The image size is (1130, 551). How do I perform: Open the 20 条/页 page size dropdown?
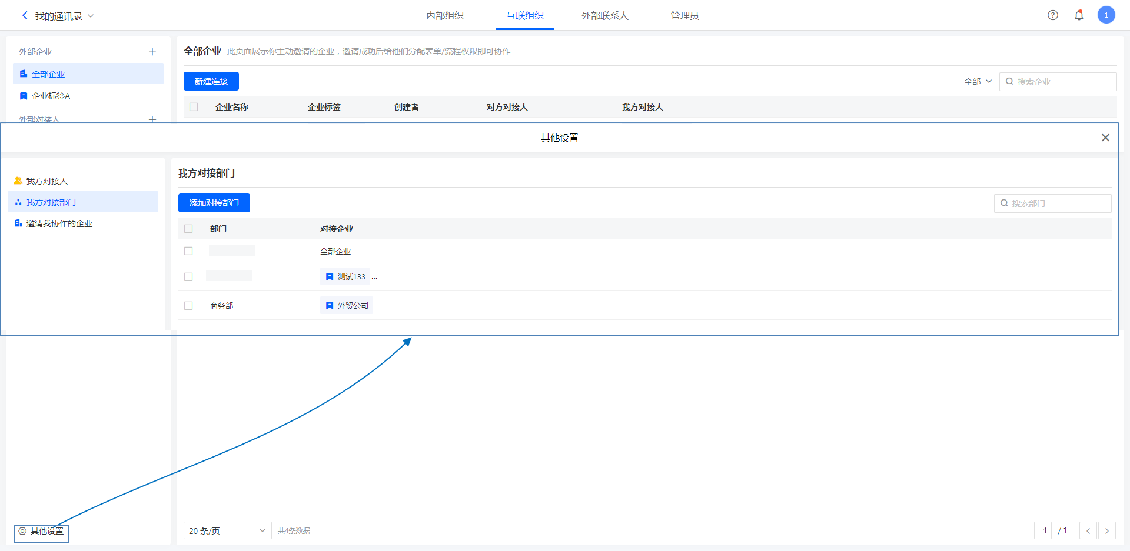[227, 530]
